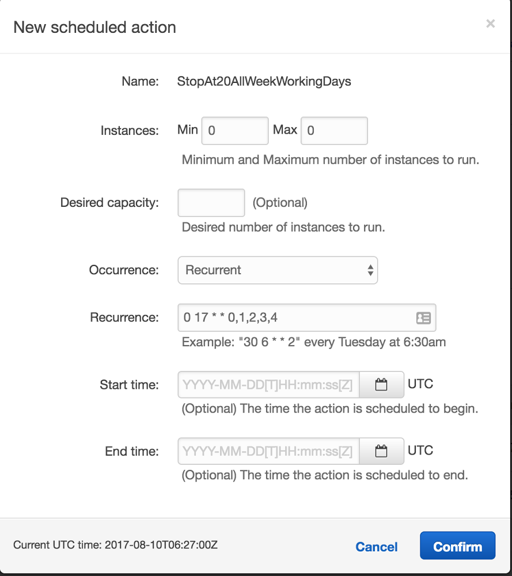
Task: Click the Occurrence label
Action: (x=124, y=270)
